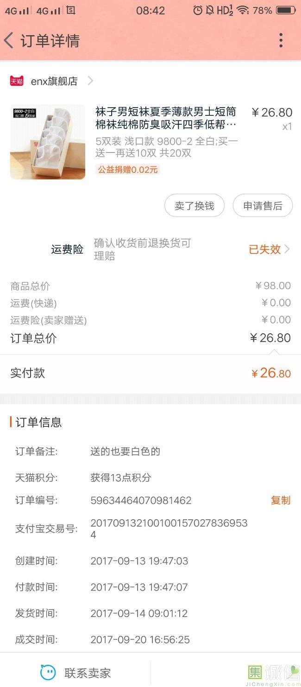Tap the Wi-Fi status icon
Screen dimensions: 301x687
click(x=242, y=10)
